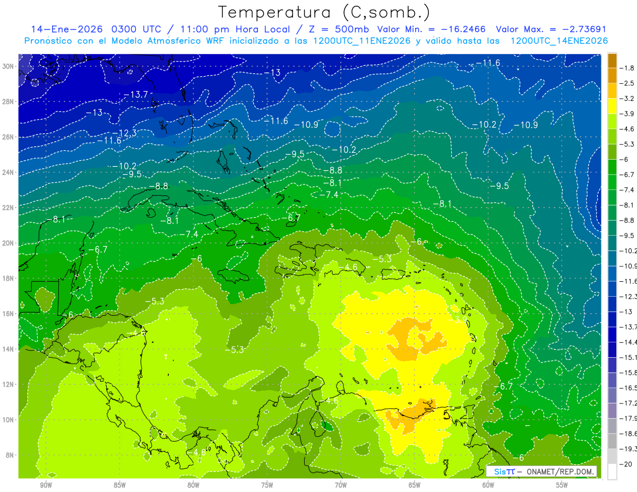Click the -13.7 contour label on the map
This screenshot has width=637, height=492.
pos(135,94)
